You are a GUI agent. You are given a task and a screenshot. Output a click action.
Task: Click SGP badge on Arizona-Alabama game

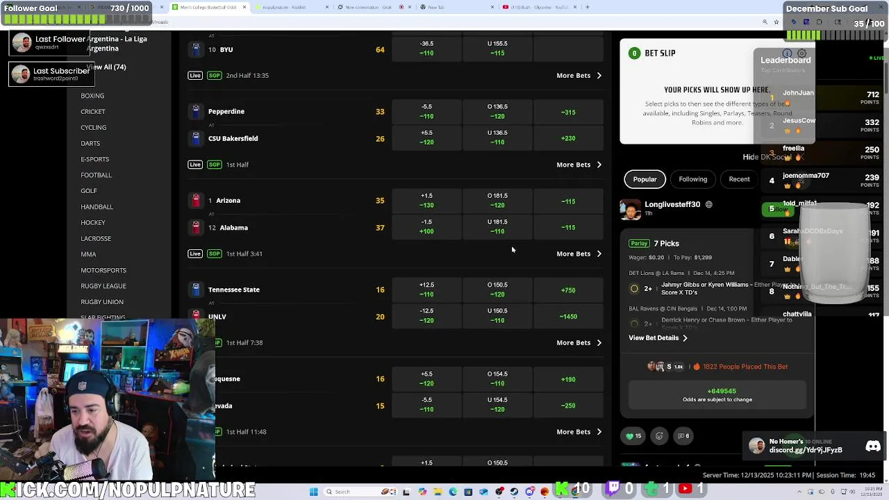[215, 254]
